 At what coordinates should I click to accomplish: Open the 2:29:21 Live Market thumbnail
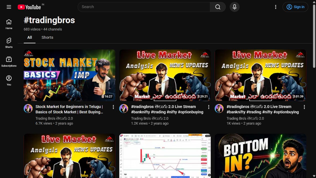[x=165, y=75]
